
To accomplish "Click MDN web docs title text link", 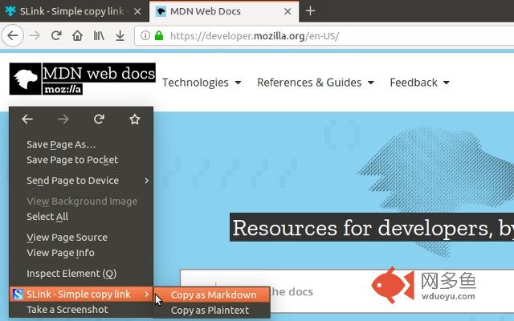I will tap(99, 73).
